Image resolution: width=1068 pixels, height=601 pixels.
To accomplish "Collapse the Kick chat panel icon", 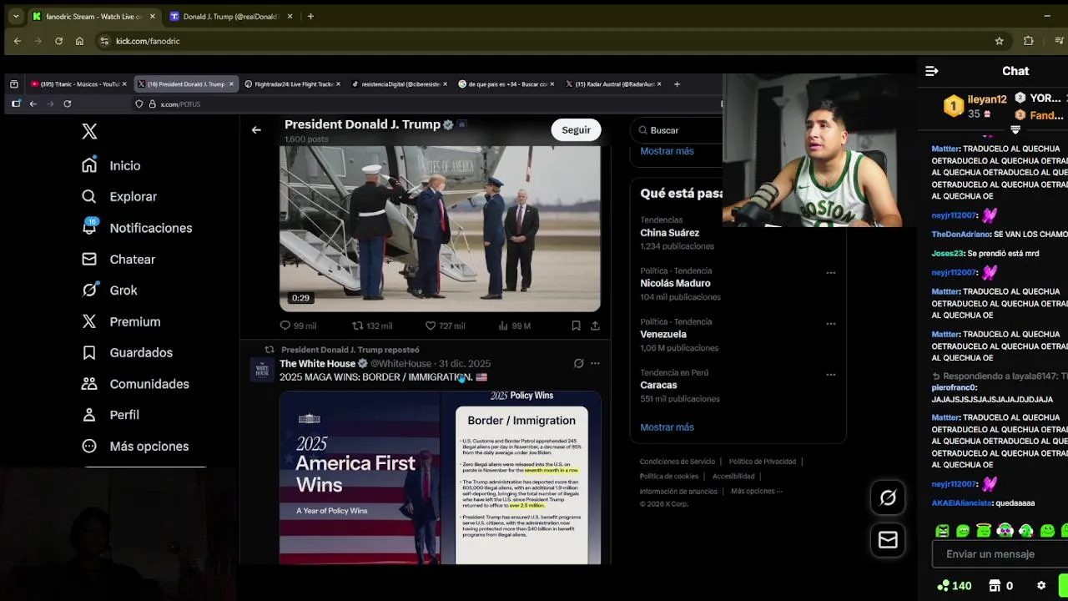I will 932,71.
